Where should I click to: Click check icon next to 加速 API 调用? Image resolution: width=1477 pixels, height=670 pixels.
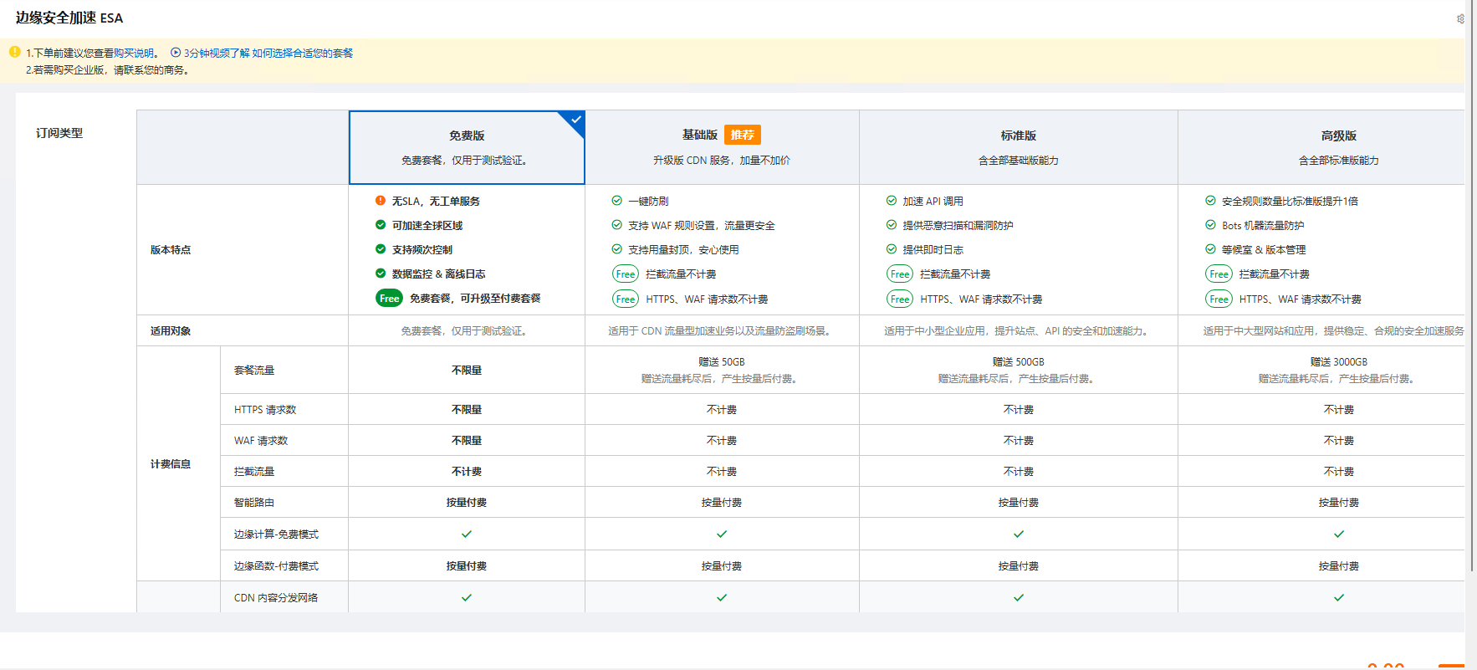pyautogui.click(x=892, y=201)
